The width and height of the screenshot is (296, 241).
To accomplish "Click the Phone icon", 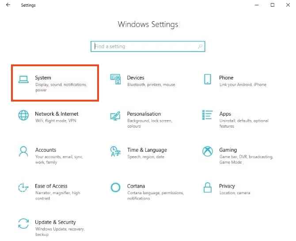I will [208, 79].
